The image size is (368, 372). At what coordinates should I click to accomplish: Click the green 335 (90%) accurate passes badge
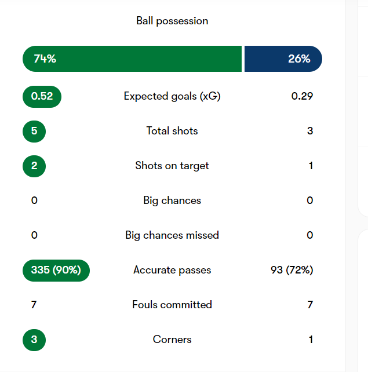56,271
